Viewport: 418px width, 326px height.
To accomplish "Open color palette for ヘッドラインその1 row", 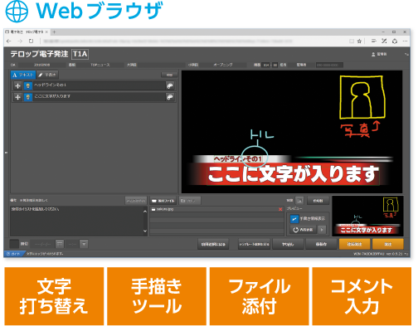I will coord(170,85).
